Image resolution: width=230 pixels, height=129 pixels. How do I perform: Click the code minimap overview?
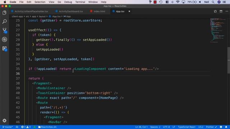pos(218,30)
